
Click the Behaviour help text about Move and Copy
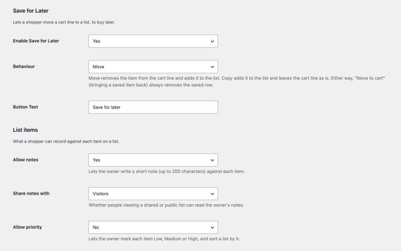click(x=237, y=82)
